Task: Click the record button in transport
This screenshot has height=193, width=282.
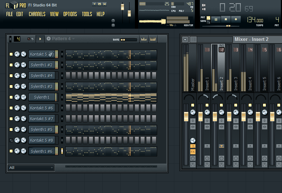Action: coord(236,19)
